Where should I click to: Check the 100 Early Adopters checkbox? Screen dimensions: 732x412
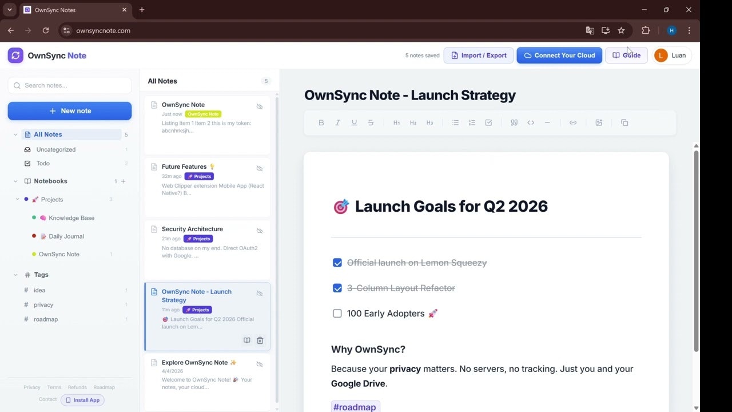[x=337, y=313]
